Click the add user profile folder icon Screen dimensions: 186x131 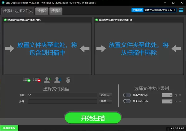pos(47,80)
